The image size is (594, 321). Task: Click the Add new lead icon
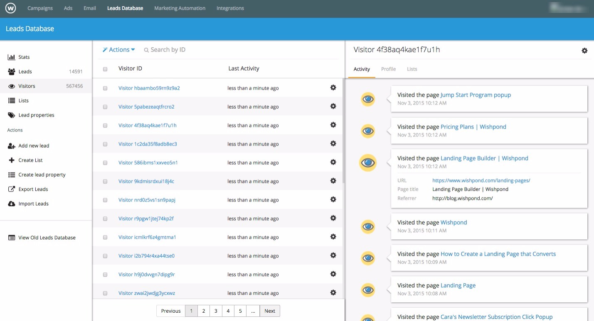(12, 146)
